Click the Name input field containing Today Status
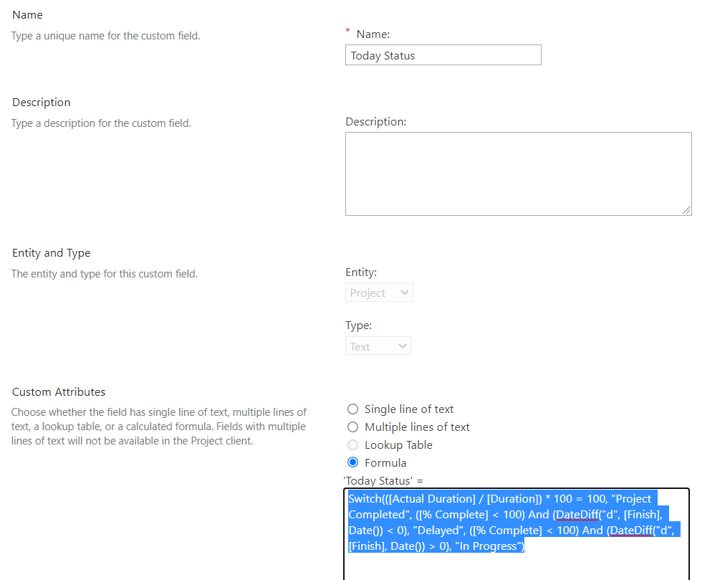Image resolution: width=725 pixels, height=580 pixels. click(443, 55)
